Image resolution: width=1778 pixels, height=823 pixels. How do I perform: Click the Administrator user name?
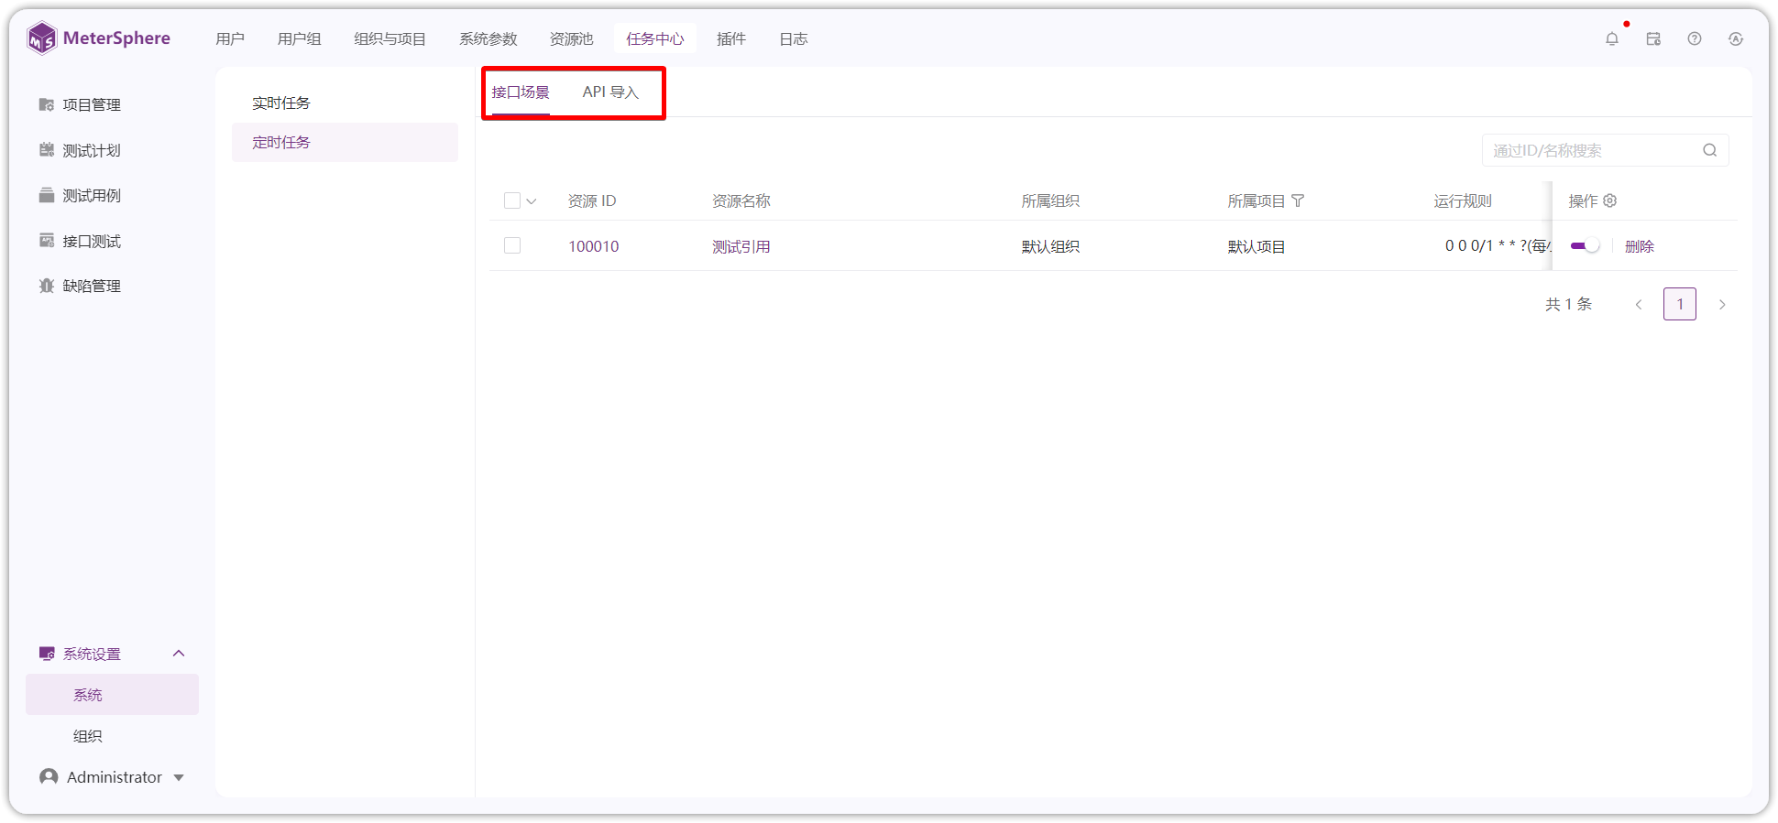point(115,777)
